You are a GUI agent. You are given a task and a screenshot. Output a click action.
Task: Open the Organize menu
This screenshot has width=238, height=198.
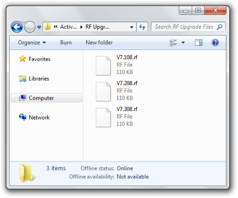tap(32, 43)
